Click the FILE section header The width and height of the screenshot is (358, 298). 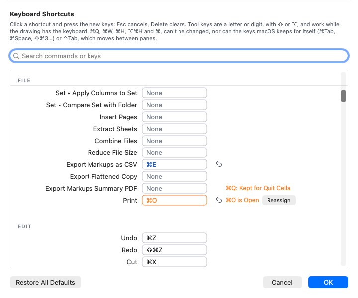(x=24, y=81)
